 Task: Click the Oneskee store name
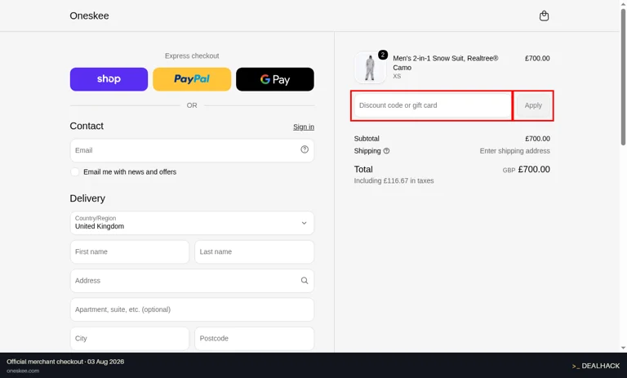89,16
